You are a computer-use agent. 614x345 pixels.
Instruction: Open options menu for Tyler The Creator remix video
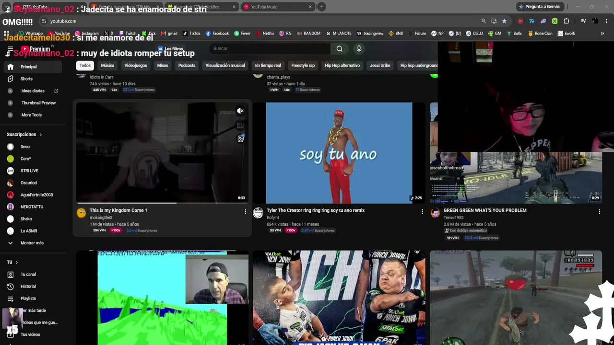[422, 211]
